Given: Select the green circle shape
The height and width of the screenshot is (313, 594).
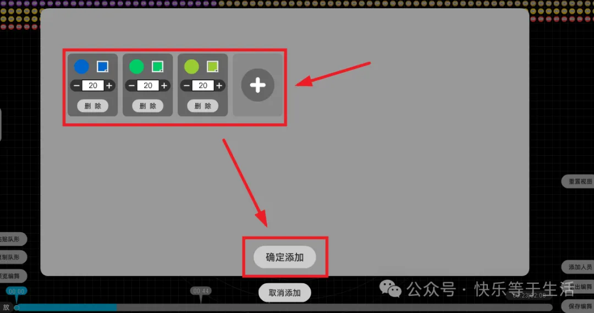Looking at the screenshot, I should click(136, 67).
